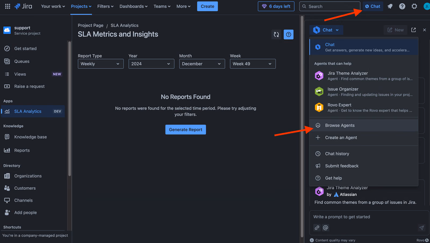The height and width of the screenshot is (243, 430).
Task: Click the attach link icon in prompt box
Action: [x=317, y=227]
